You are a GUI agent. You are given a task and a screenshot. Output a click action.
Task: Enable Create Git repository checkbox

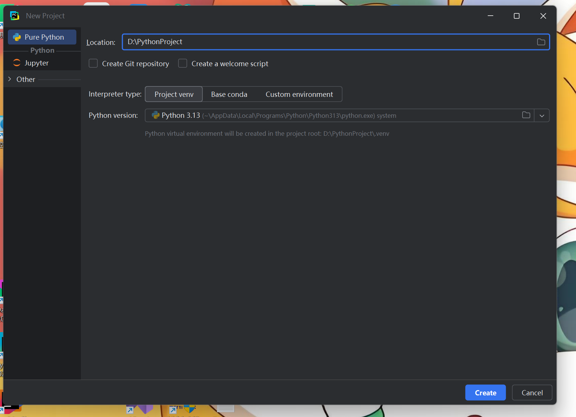93,64
